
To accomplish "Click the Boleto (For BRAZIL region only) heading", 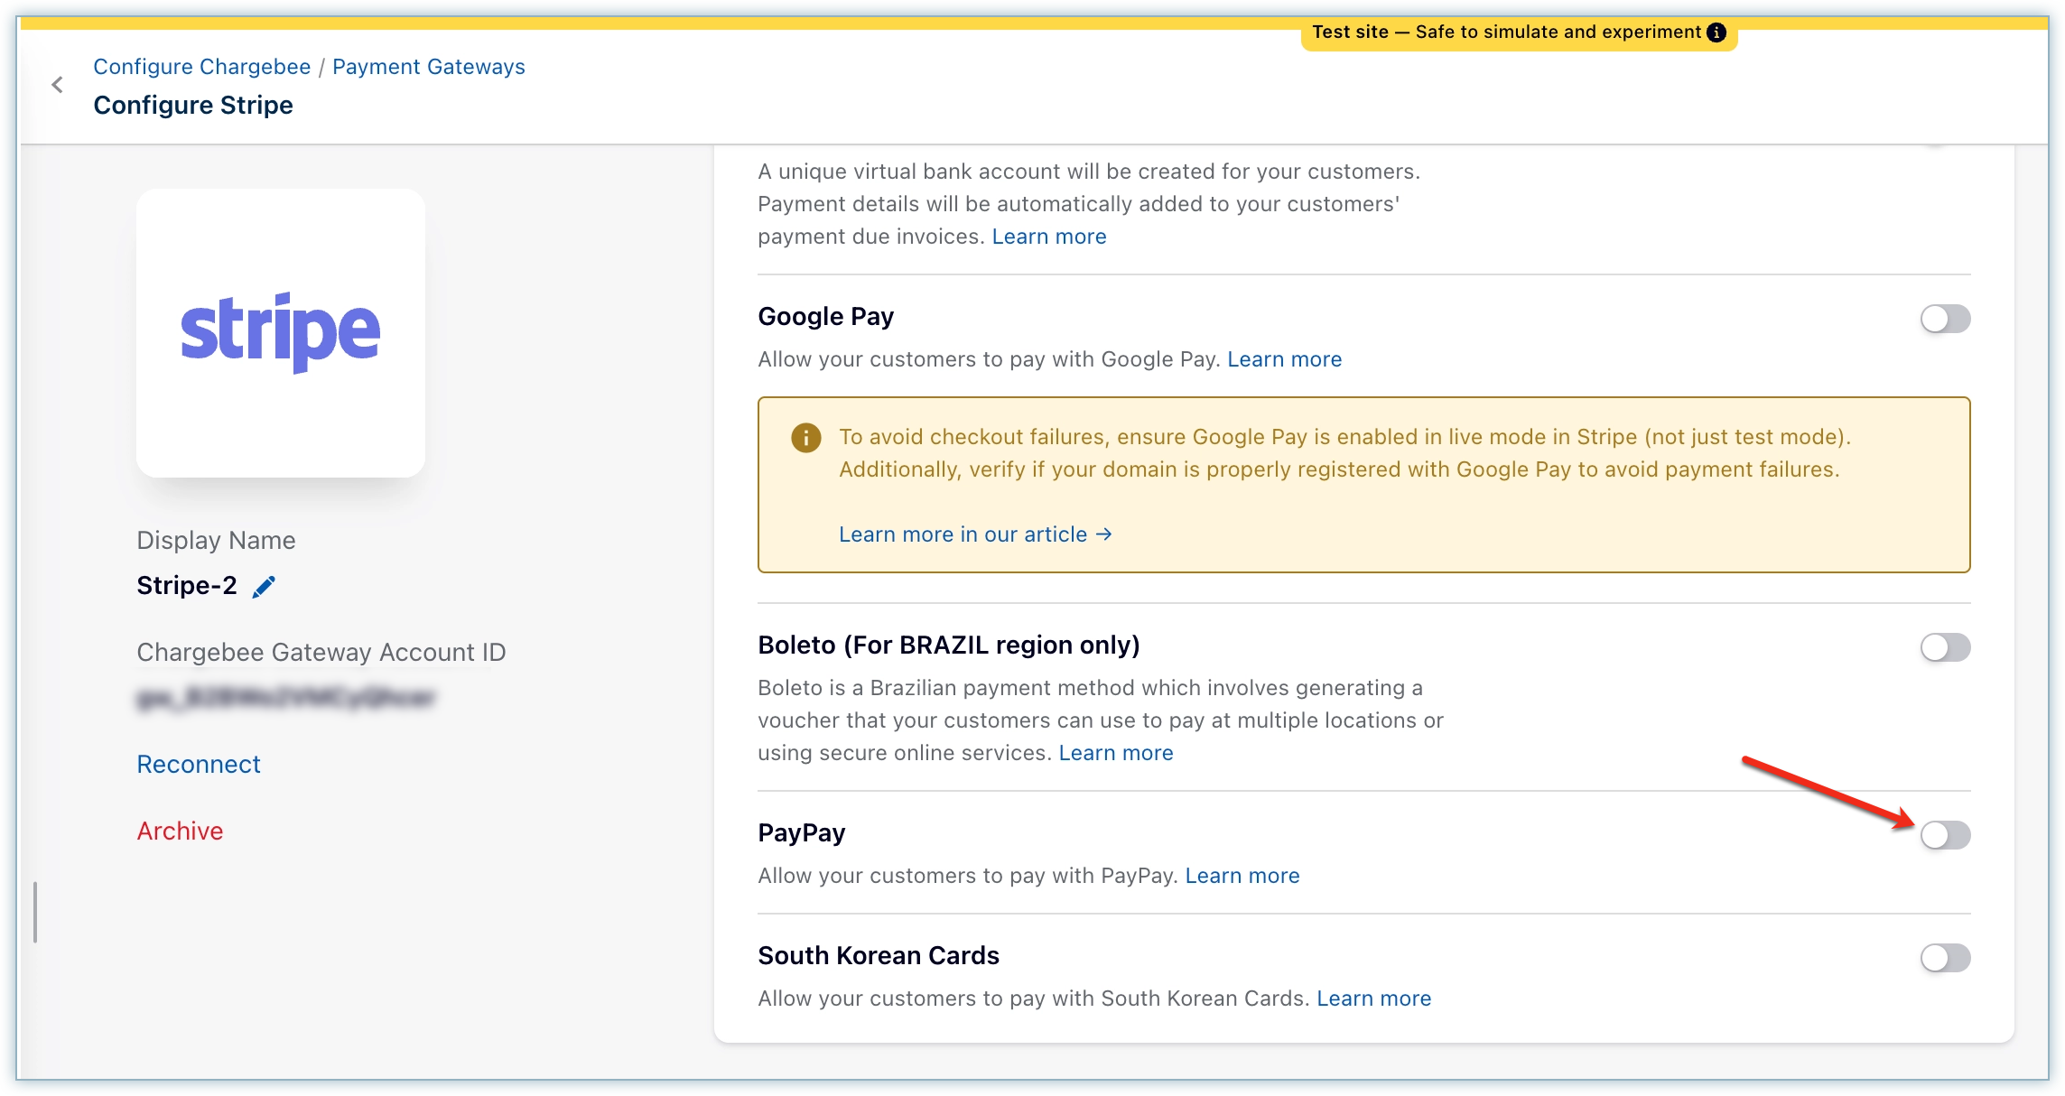I will tap(949, 646).
